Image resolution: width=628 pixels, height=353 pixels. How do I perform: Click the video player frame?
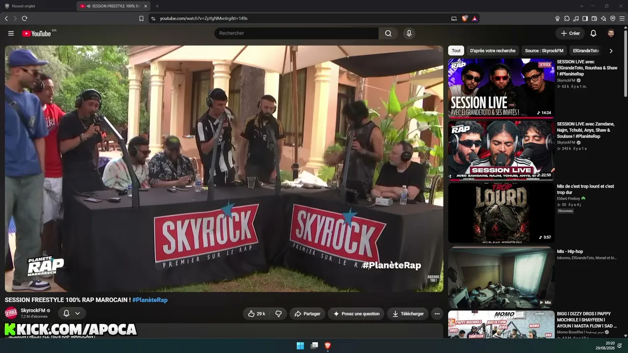(224, 169)
